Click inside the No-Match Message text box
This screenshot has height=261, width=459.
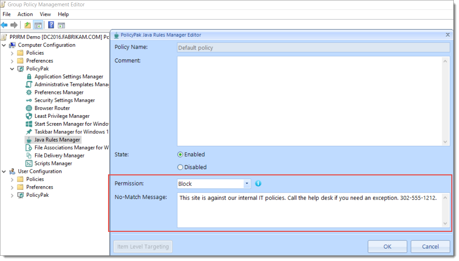[310, 210]
